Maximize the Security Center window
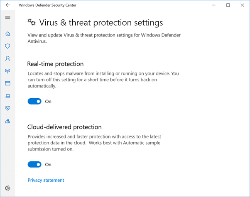Screen dimensions: 250x197 228,5
